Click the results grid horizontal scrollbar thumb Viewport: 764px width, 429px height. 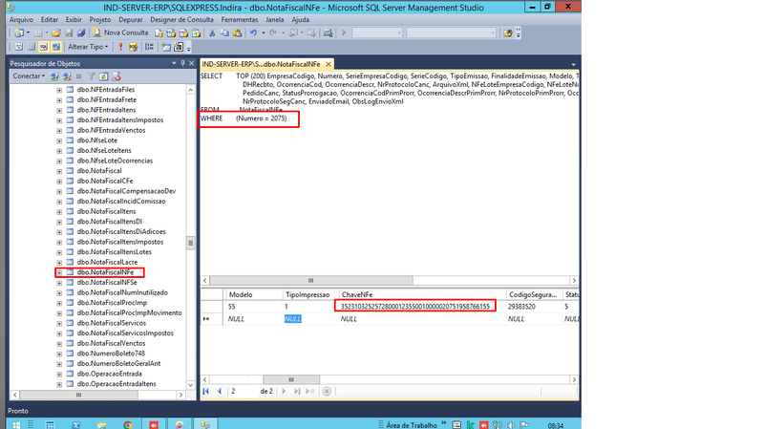(291, 379)
